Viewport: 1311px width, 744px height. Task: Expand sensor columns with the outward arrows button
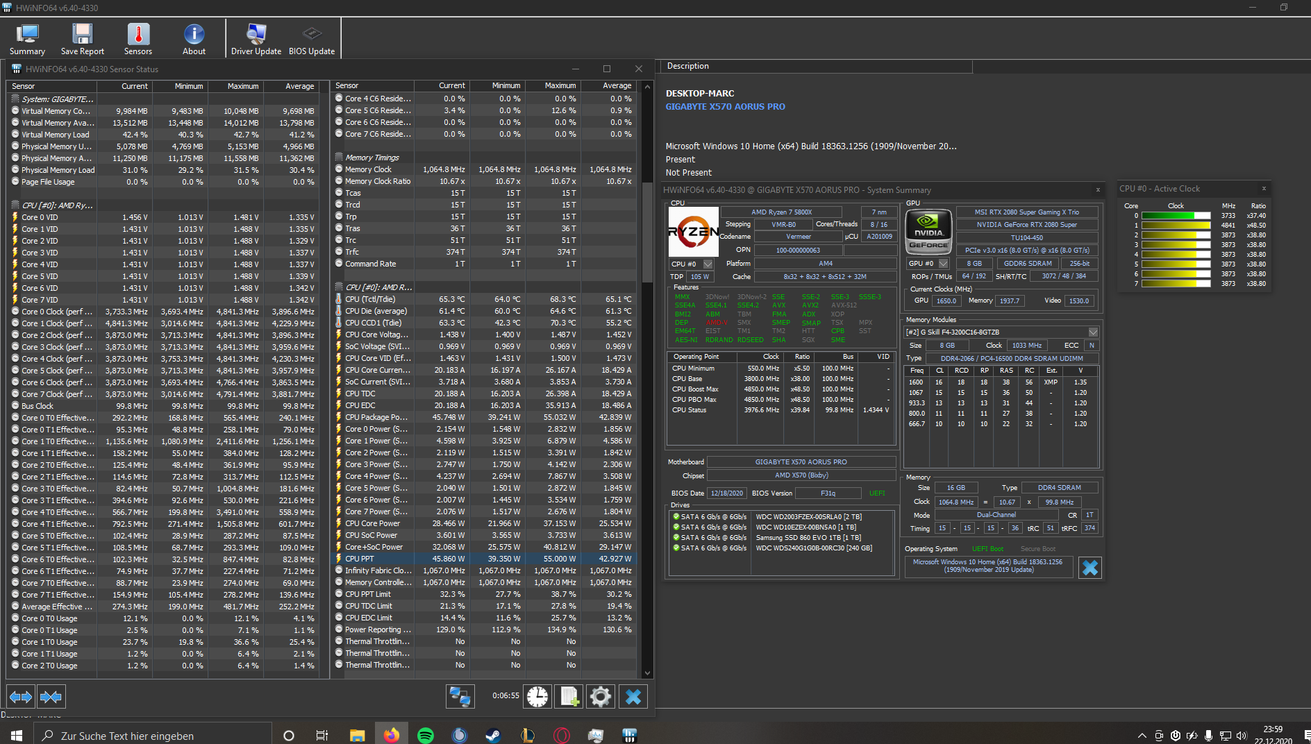click(x=21, y=696)
